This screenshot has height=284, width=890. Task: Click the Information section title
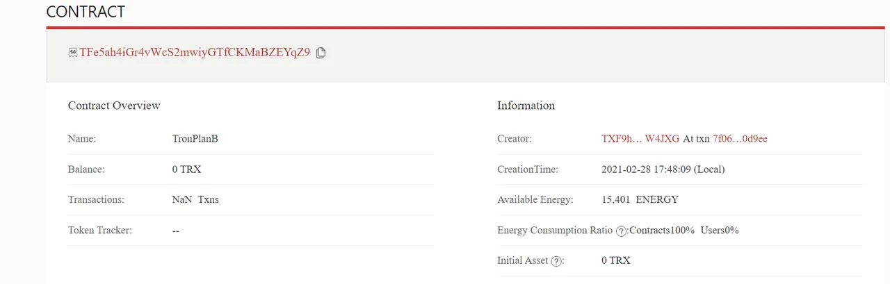[x=526, y=106]
